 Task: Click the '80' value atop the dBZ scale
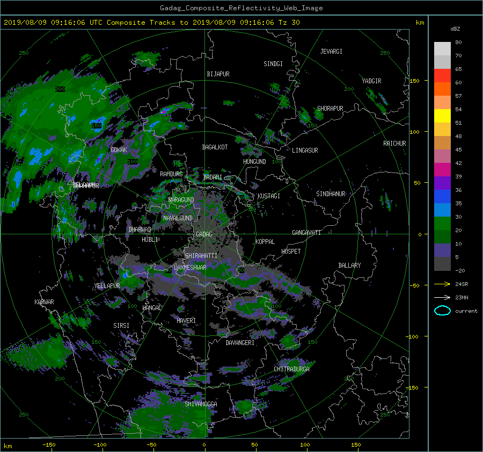pyautogui.click(x=458, y=42)
